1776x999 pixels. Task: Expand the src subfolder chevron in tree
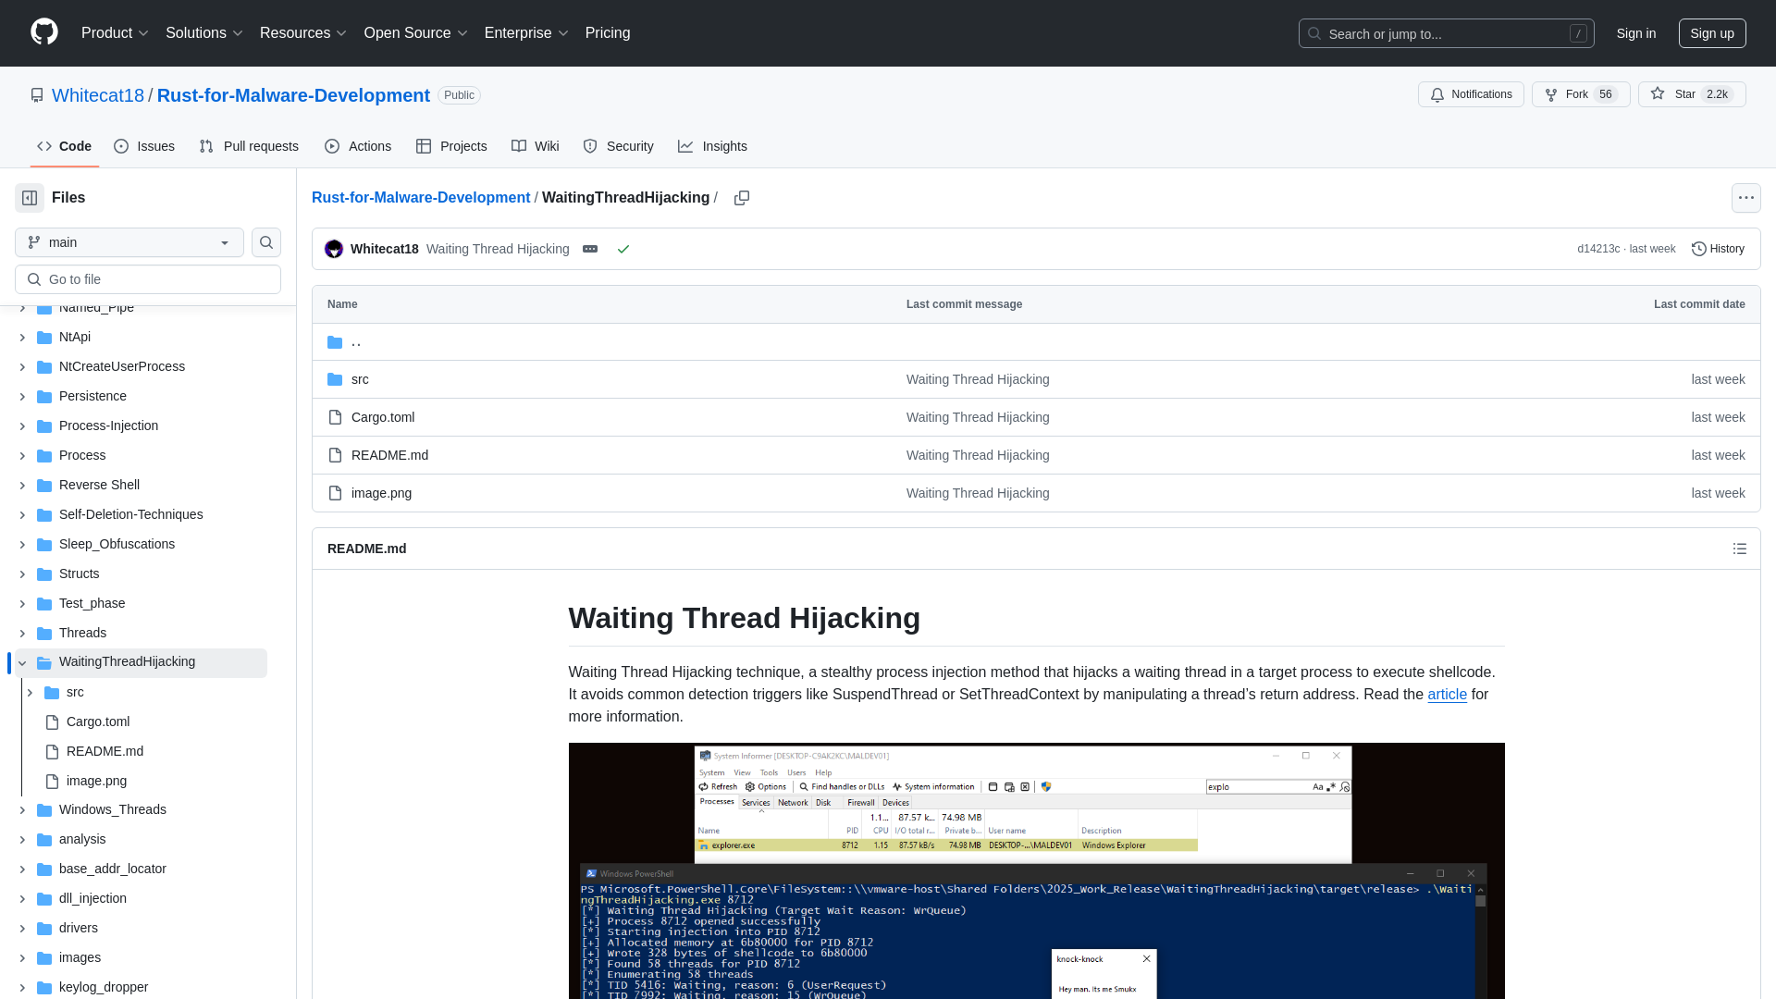[30, 693]
